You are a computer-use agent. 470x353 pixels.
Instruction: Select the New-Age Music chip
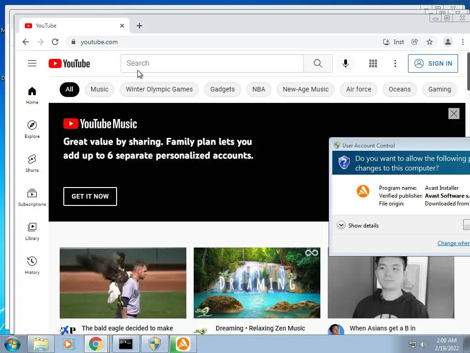(x=306, y=90)
